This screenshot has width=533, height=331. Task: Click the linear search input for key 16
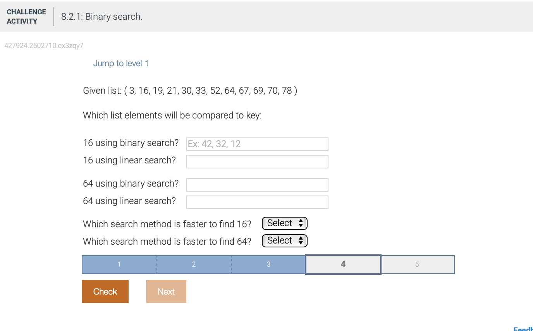tap(257, 161)
